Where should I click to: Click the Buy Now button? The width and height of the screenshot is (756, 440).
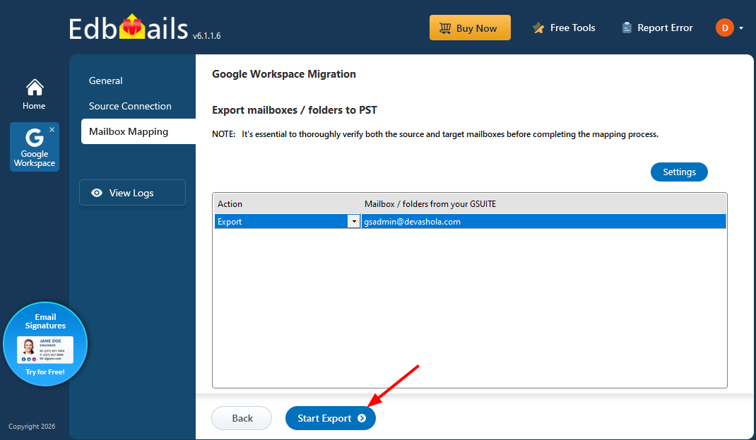click(x=470, y=28)
